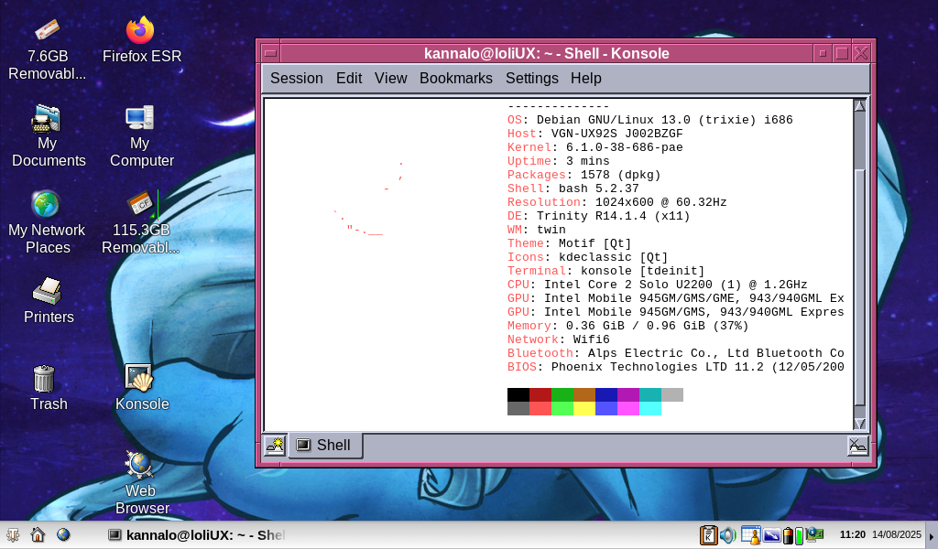Click the green level bar tray icon

[799, 536]
